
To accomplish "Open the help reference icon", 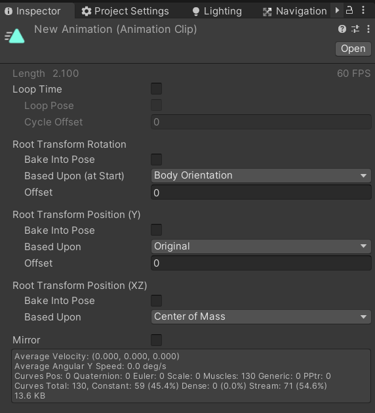I will [342, 29].
